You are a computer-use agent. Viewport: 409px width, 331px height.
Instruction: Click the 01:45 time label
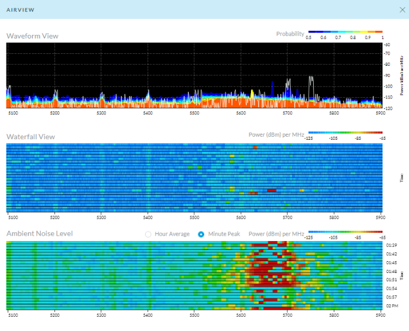point(391,262)
